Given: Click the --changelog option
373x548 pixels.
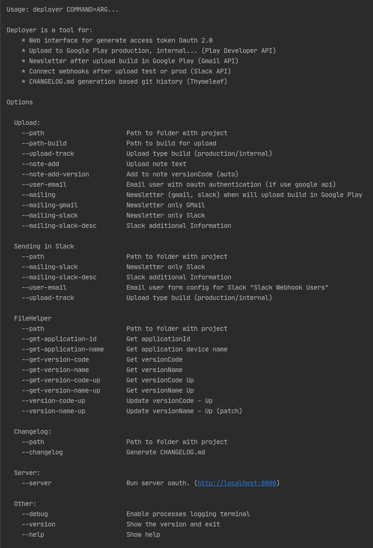Looking at the screenshot, I should (42, 452).
